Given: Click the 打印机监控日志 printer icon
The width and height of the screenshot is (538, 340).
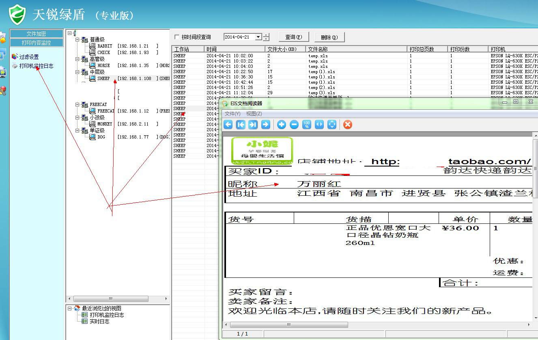Looking at the screenshot, I should [15, 66].
